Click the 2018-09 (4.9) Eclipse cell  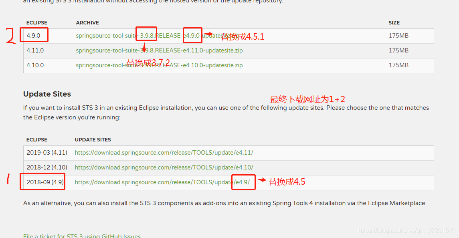[x=45, y=182]
